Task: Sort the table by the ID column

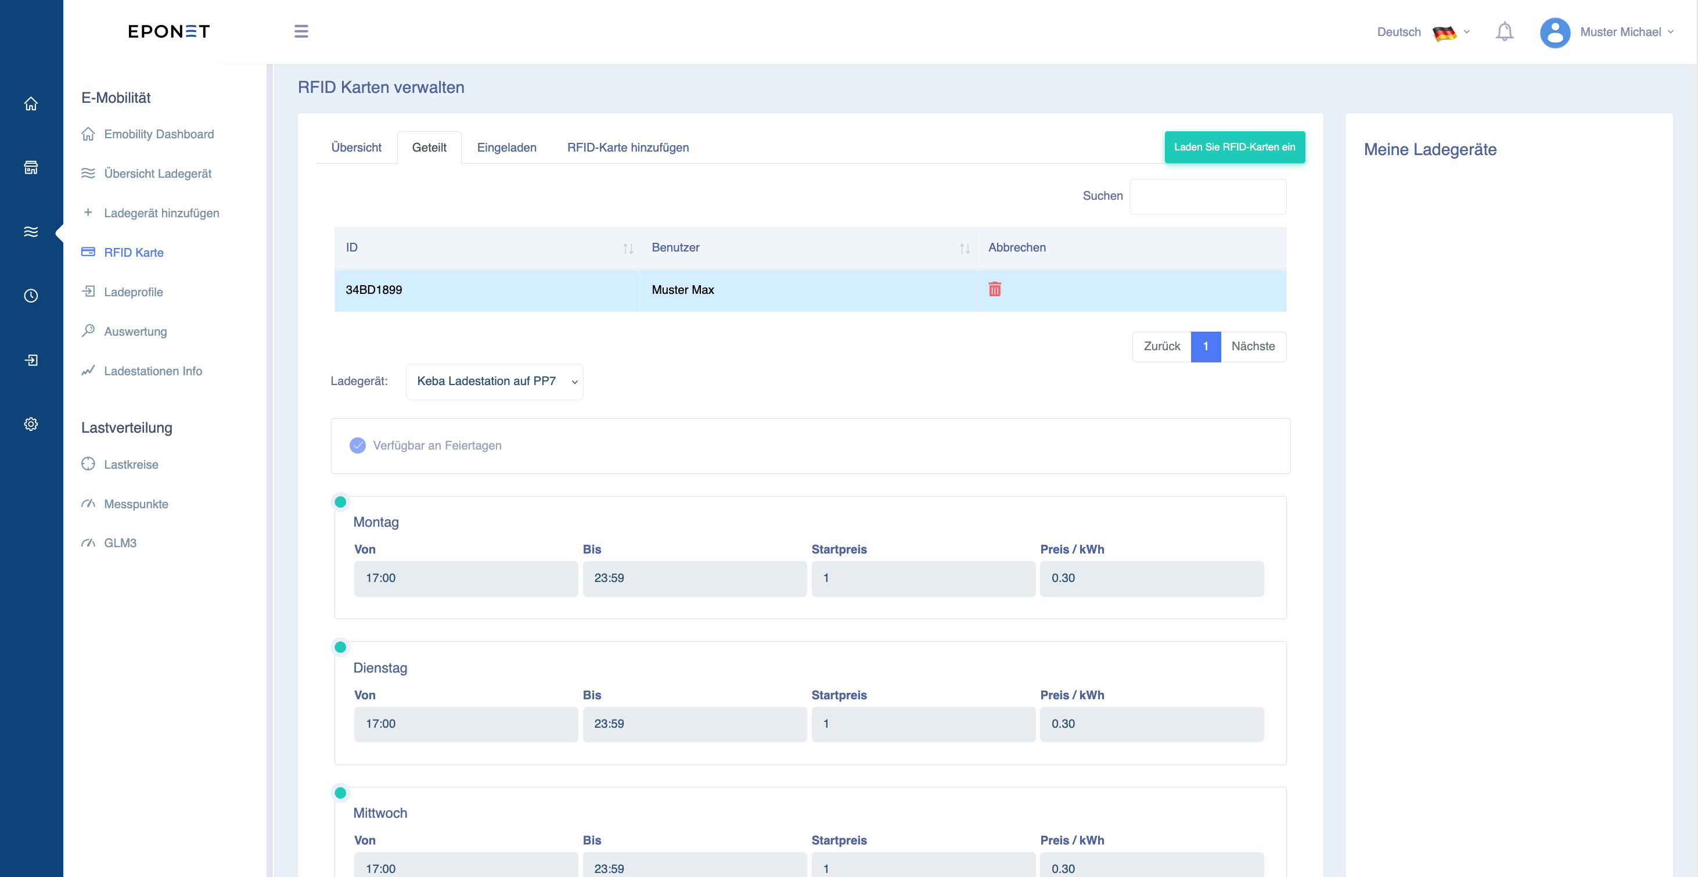Action: click(487, 248)
